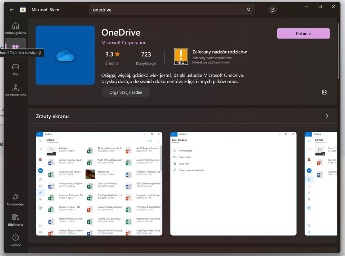Screen dimensions: 345x256
Task: Open the Shared files screenshot thumbnail
Action: coord(99,184)
